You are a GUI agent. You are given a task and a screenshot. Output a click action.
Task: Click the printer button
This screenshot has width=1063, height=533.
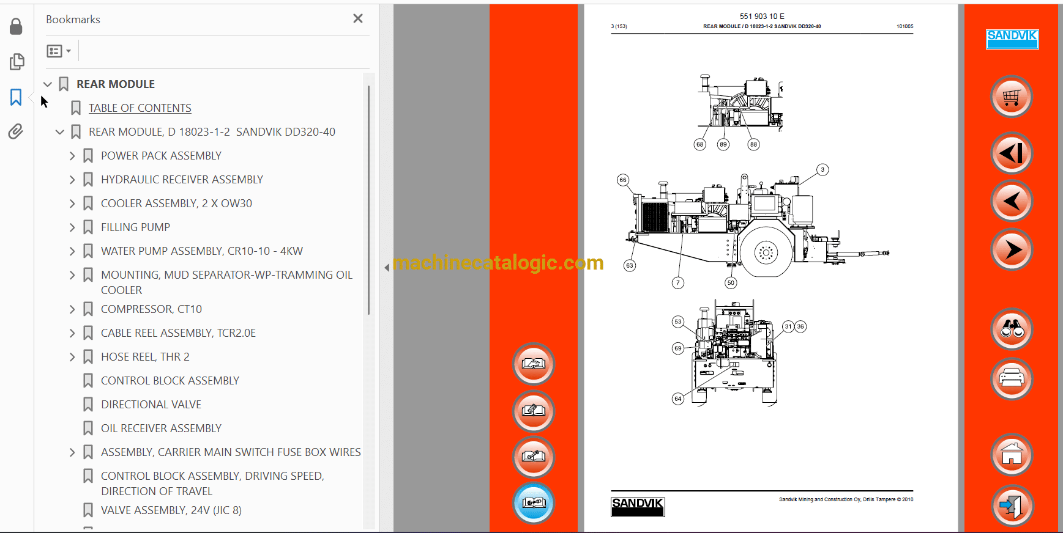pos(1012,379)
